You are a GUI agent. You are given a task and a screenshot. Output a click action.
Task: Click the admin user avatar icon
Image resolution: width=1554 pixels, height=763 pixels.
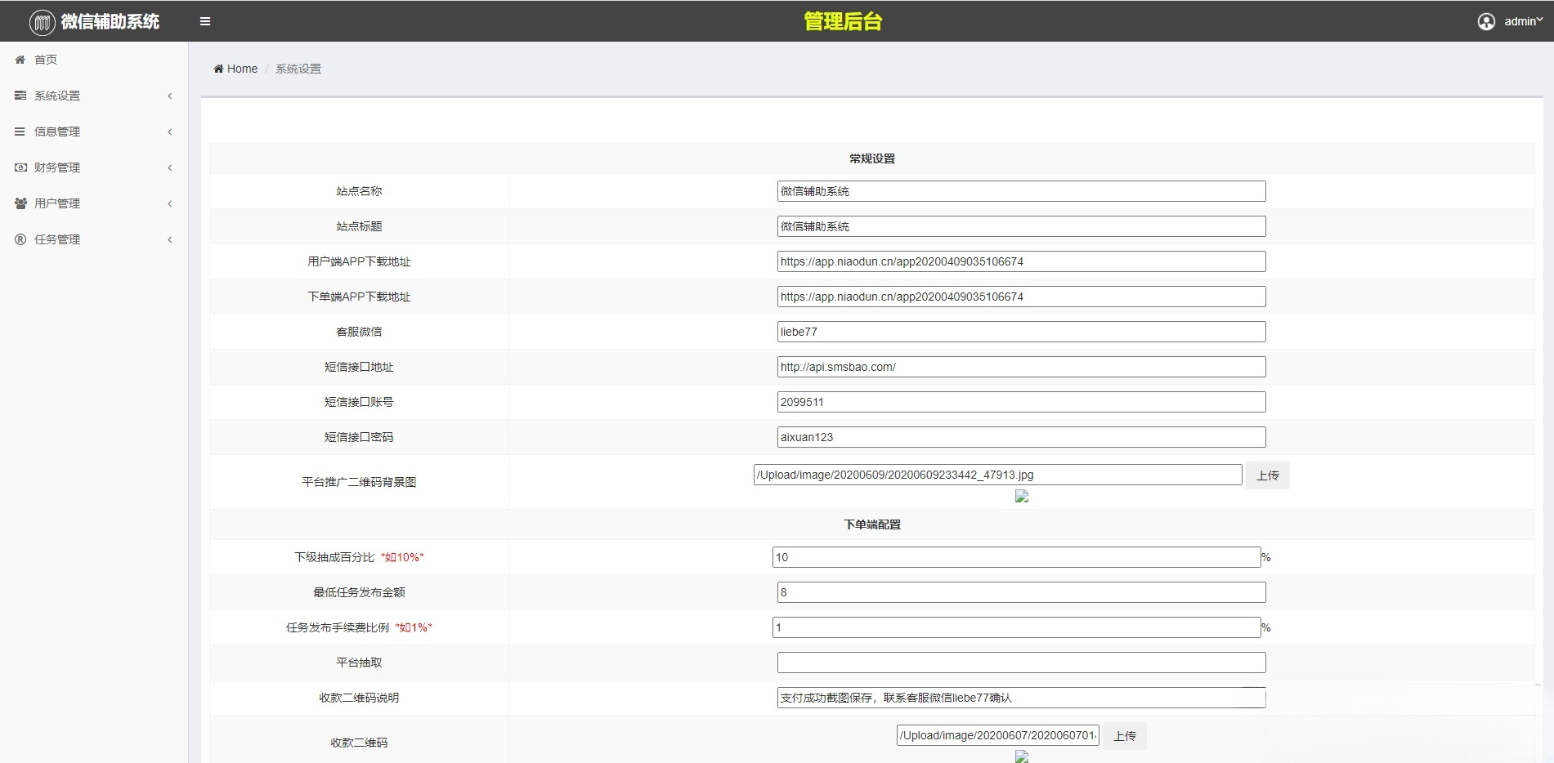click(1486, 22)
